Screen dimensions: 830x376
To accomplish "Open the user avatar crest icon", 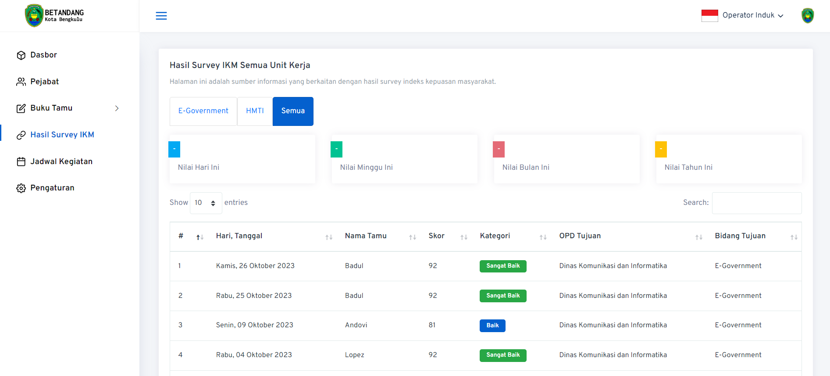I will (808, 15).
